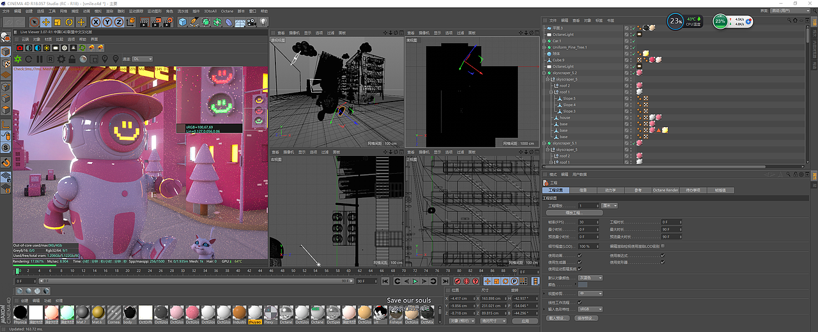Toggle clay mode sphere icon
818x332 pixels.
(84, 59)
